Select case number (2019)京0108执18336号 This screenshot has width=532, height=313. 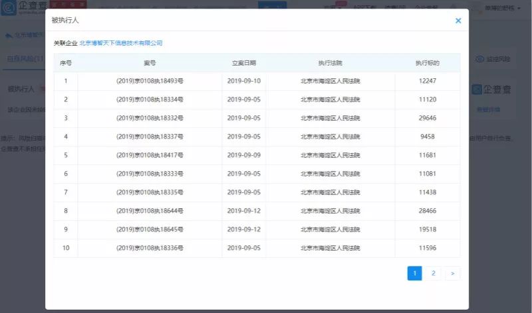pyautogui.click(x=150, y=248)
